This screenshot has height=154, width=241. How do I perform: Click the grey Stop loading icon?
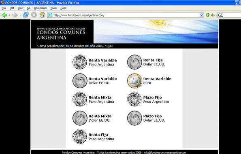(x=34, y=15)
